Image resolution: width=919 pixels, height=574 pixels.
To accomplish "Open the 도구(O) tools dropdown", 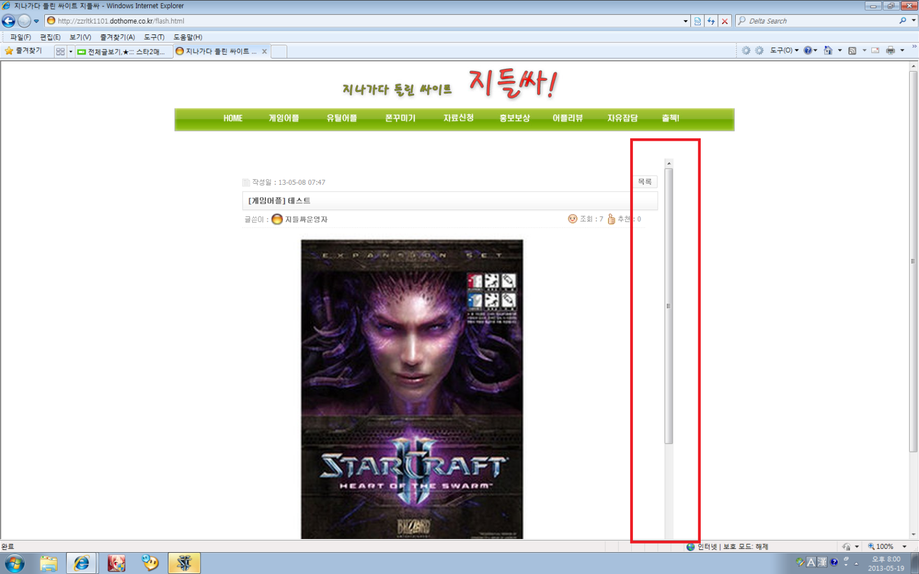I will click(x=785, y=51).
